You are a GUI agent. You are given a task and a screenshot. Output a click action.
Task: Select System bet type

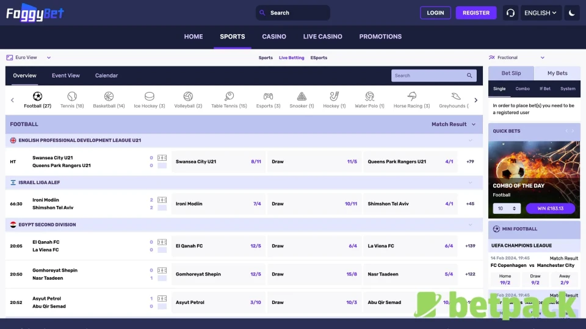pyautogui.click(x=568, y=89)
